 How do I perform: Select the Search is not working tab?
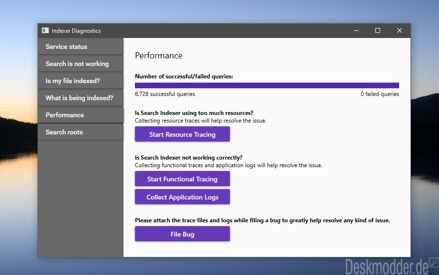pos(81,64)
